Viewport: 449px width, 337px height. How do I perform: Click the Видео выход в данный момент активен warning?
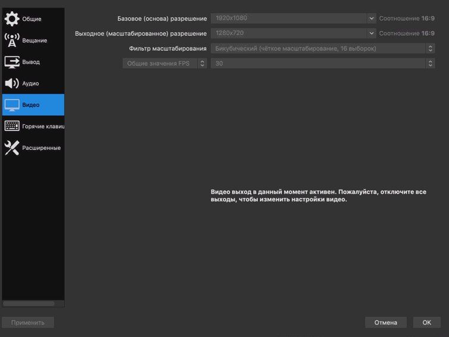click(x=319, y=195)
